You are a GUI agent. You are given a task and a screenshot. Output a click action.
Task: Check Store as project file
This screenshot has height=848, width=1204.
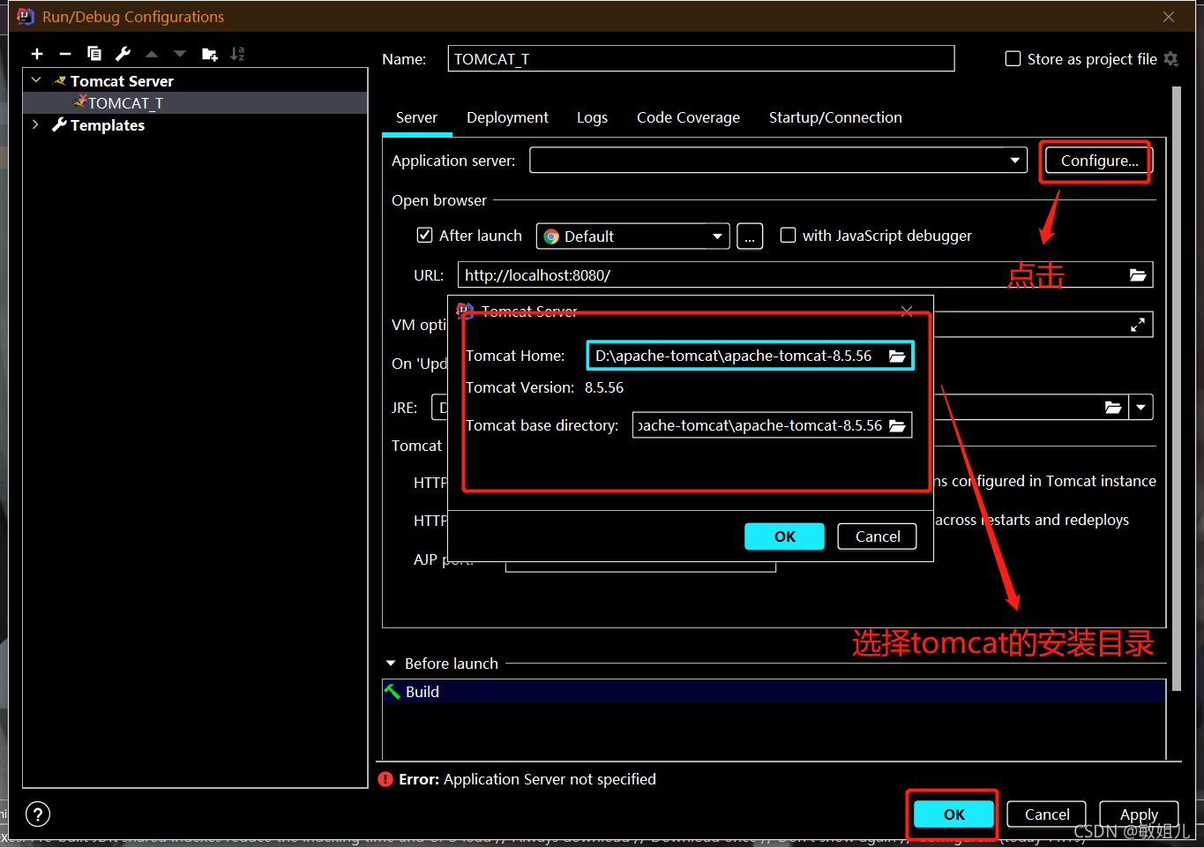[1013, 59]
